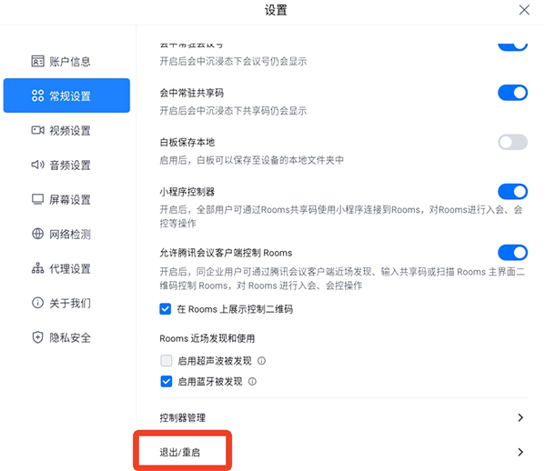The image size is (546, 471).
Task: Open the 退出/重启 chevron arrow
Action: 520,452
